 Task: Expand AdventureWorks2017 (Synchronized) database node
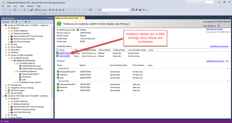pos(9,36)
